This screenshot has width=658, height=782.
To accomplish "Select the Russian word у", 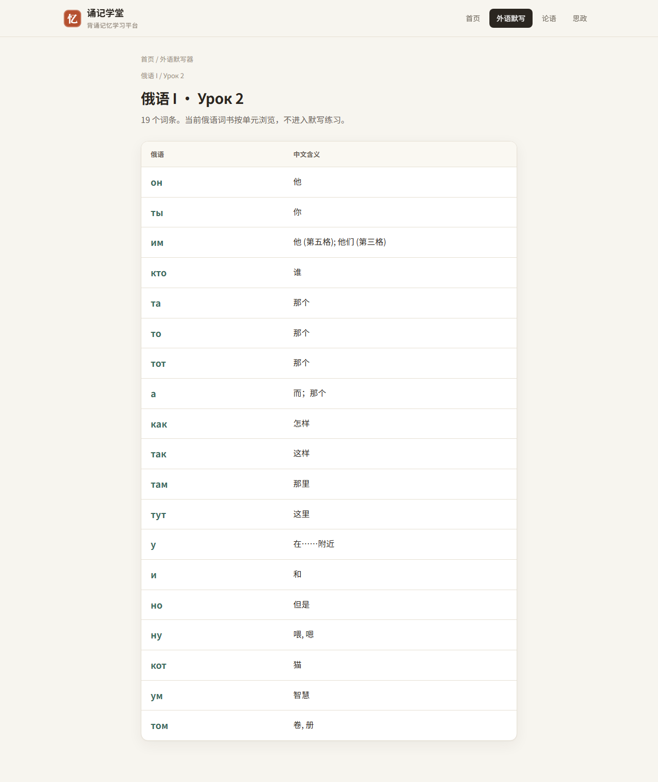I will click(153, 545).
